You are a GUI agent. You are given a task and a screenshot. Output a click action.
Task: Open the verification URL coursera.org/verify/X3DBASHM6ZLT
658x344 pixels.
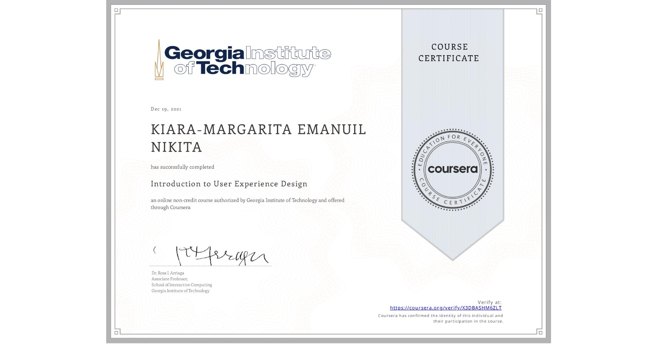coord(445,308)
